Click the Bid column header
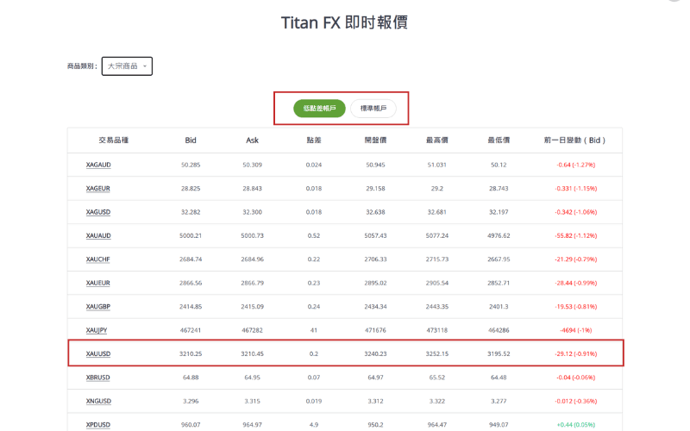This screenshot has width=690, height=431. pyautogui.click(x=191, y=141)
